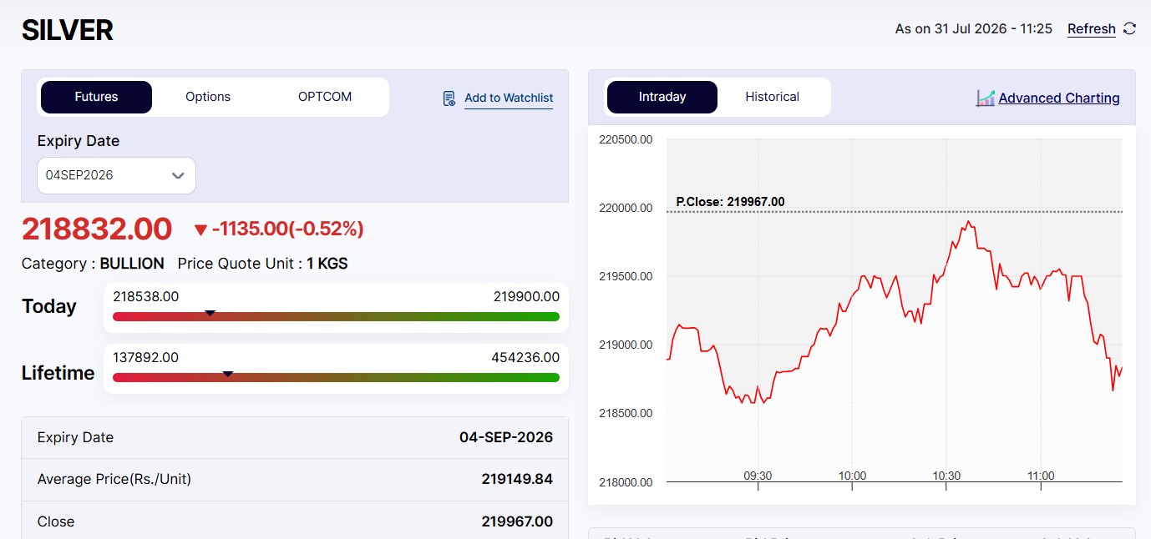
Task: Open the Advanced Charting link
Action: [x=1059, y=98]
